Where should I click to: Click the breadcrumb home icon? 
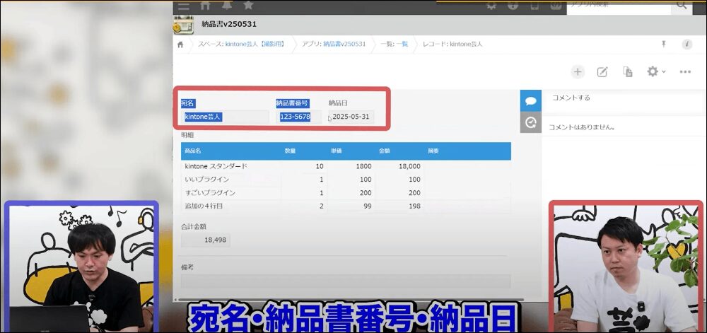pyautogui.click(x=180, y=44)
